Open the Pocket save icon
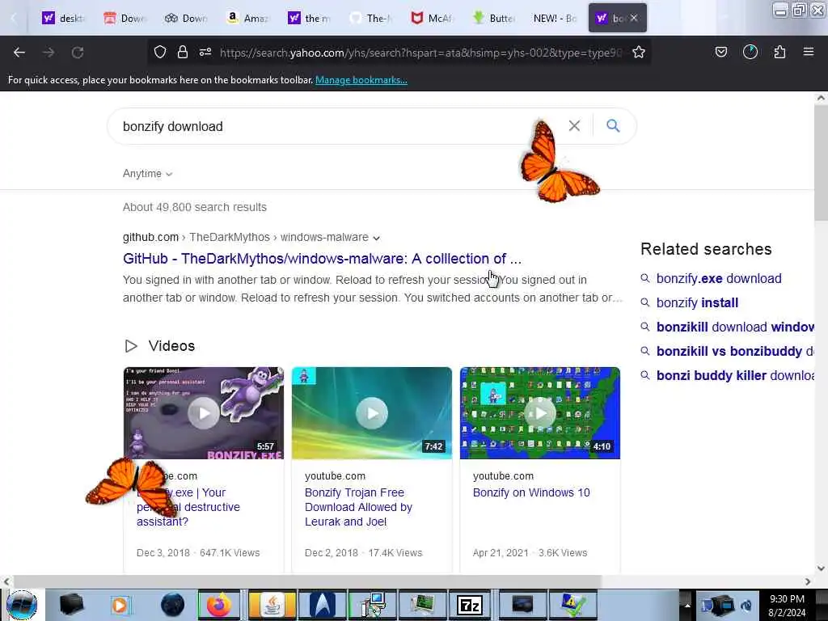Screen dimensions: 828x621 click(x=720, y=52)
